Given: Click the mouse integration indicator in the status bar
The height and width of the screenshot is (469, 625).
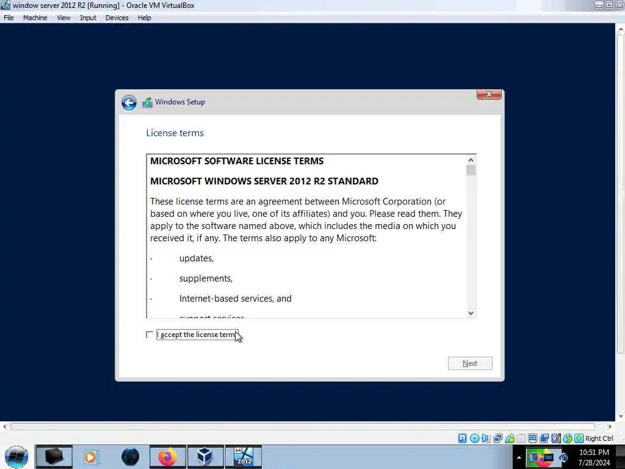Looking at the screenshot, I should tap(568, 438).
